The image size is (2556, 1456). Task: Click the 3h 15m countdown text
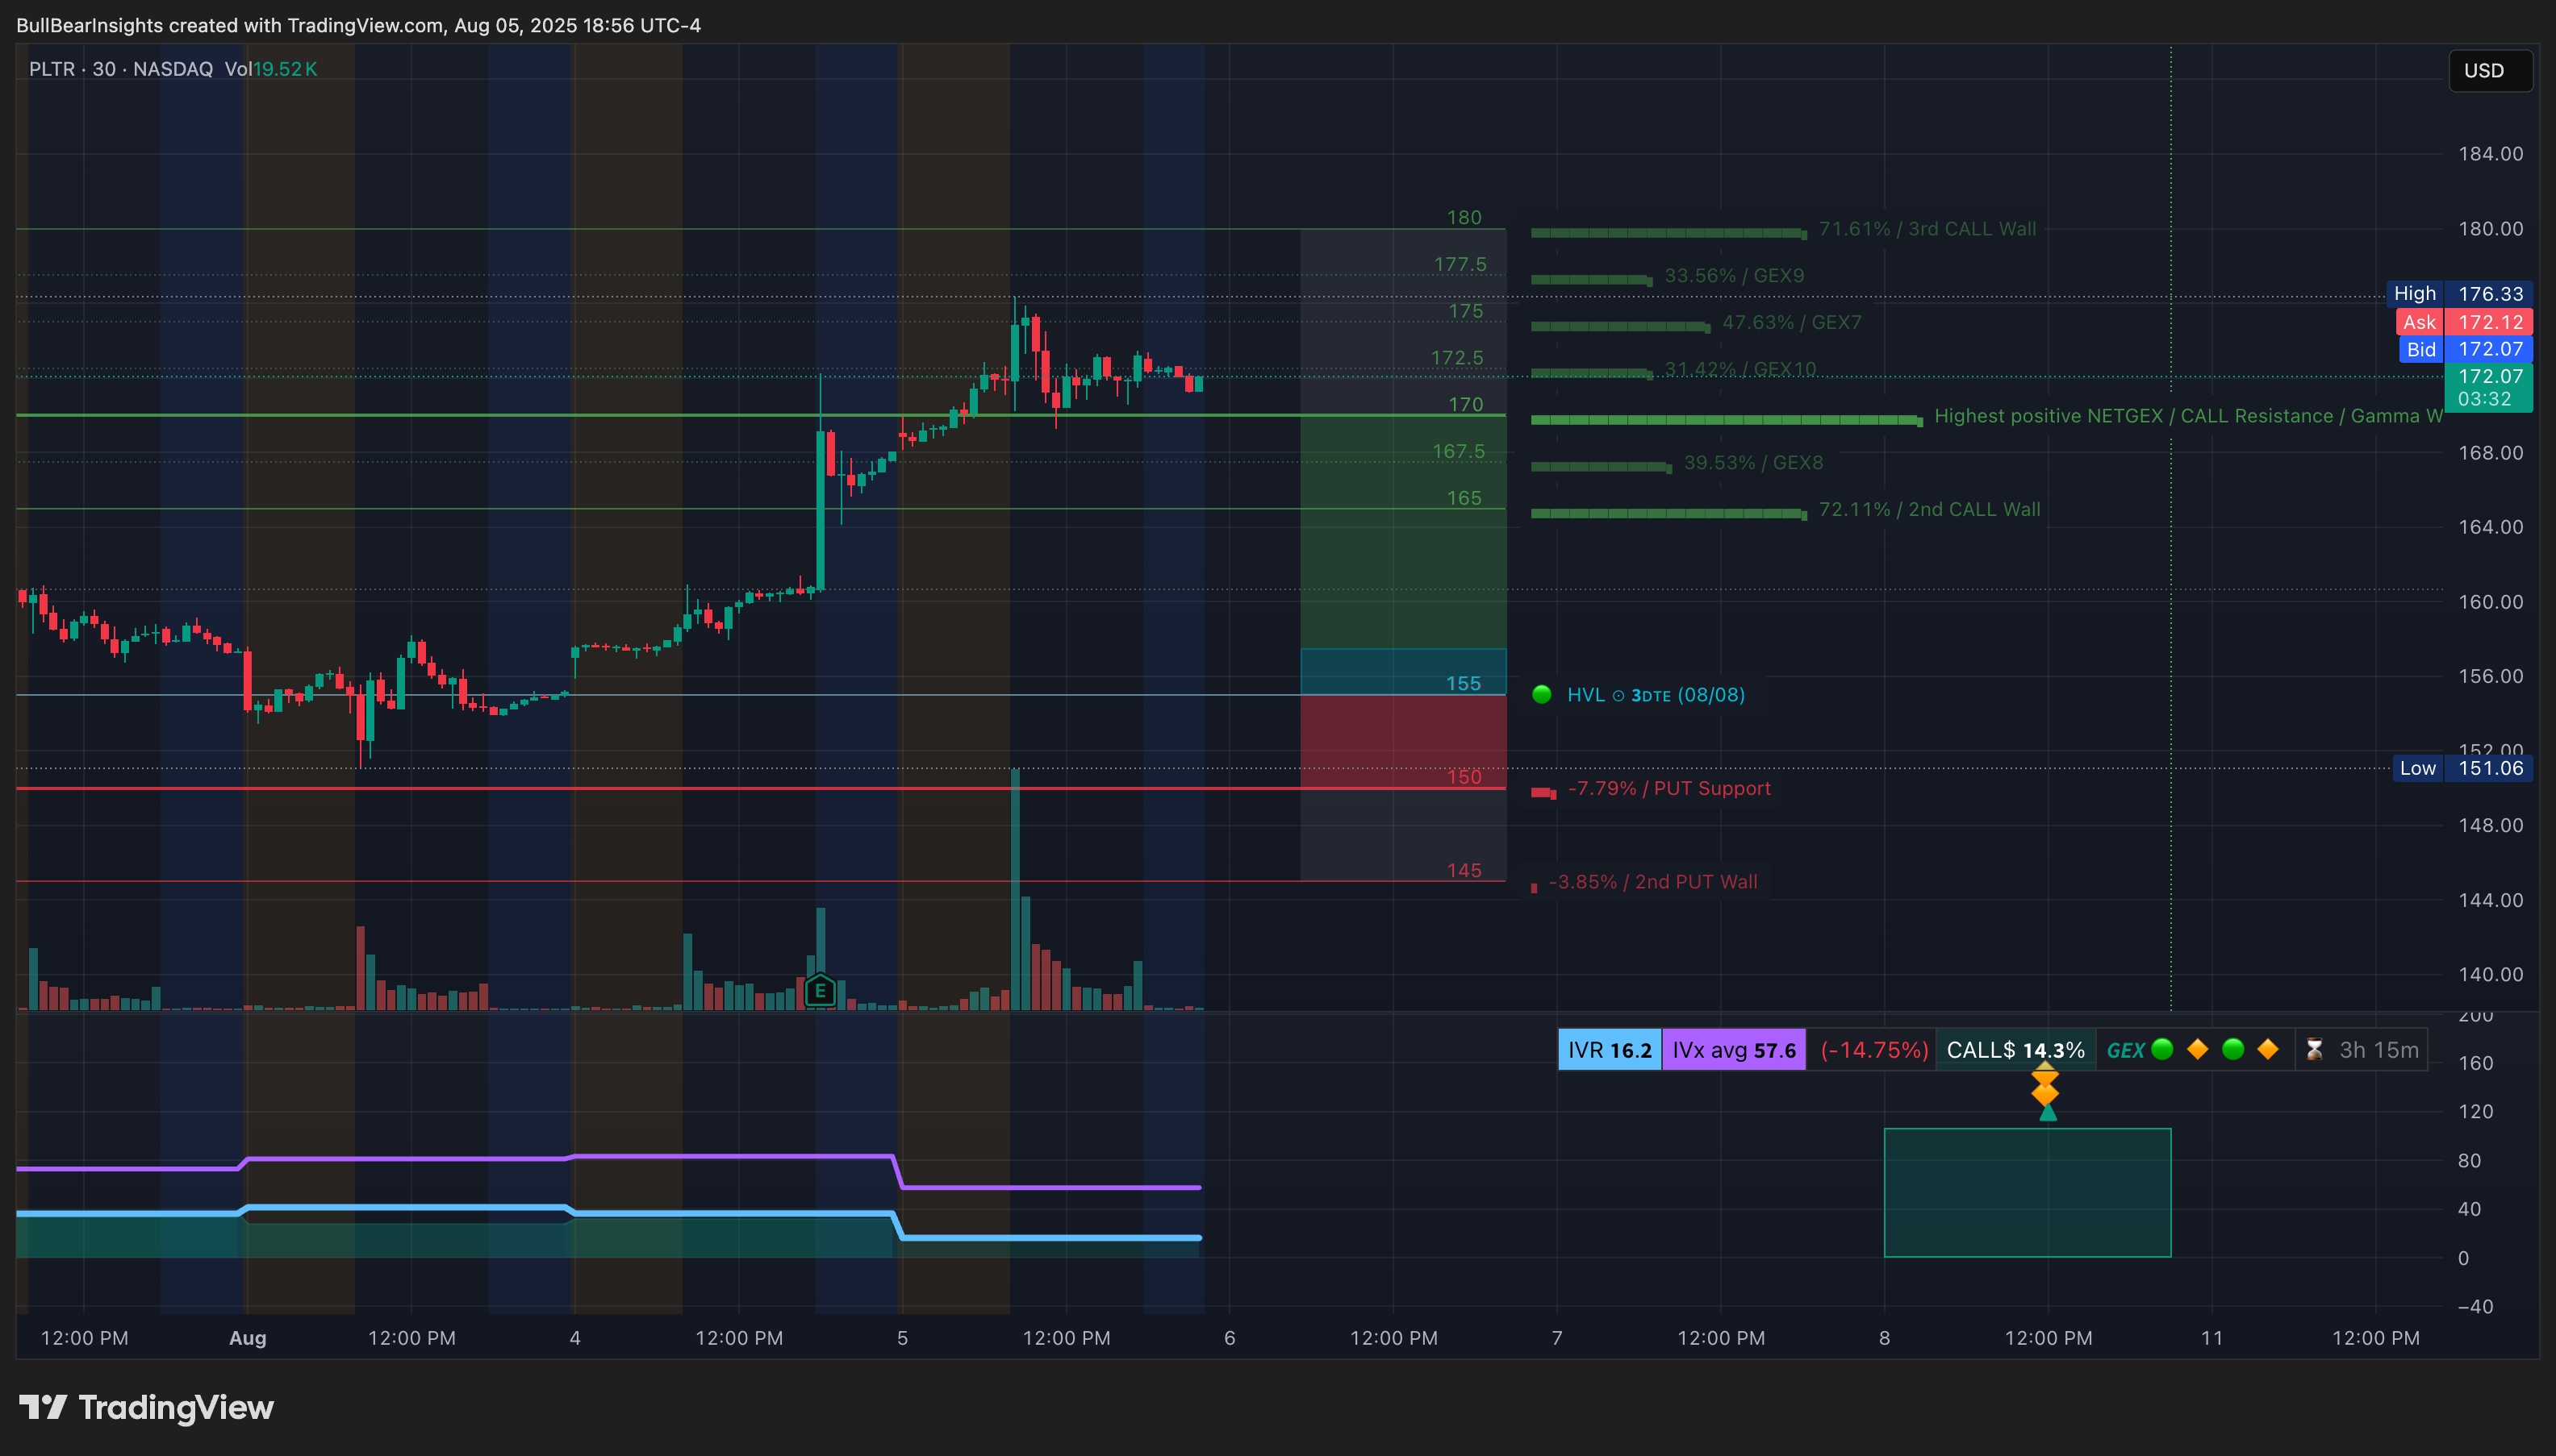tap(2378, 1050)
